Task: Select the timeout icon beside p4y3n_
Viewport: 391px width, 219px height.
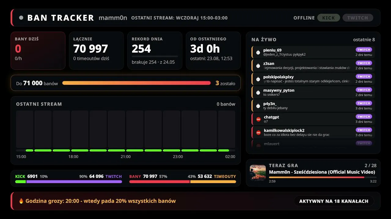Action: 258,106
